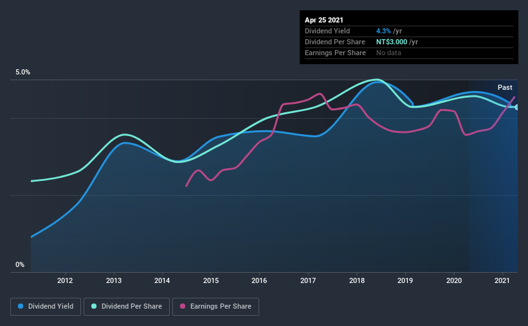Click the 2018 x-axis label
The image size is (528, 326).
point(357,280)
